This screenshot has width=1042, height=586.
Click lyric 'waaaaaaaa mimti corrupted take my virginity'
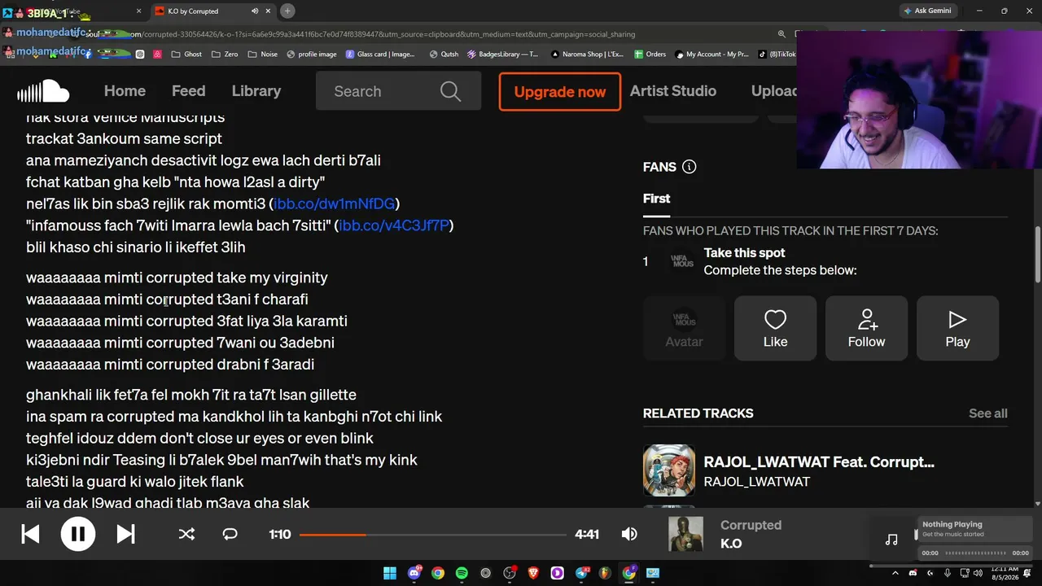(177, 278)
